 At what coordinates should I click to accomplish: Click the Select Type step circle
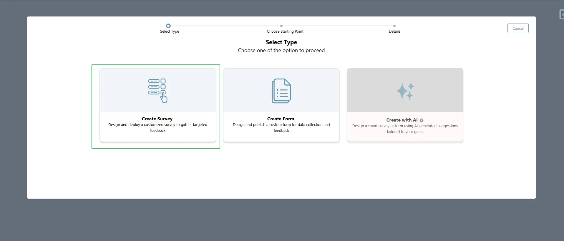[x=168, y=26]
